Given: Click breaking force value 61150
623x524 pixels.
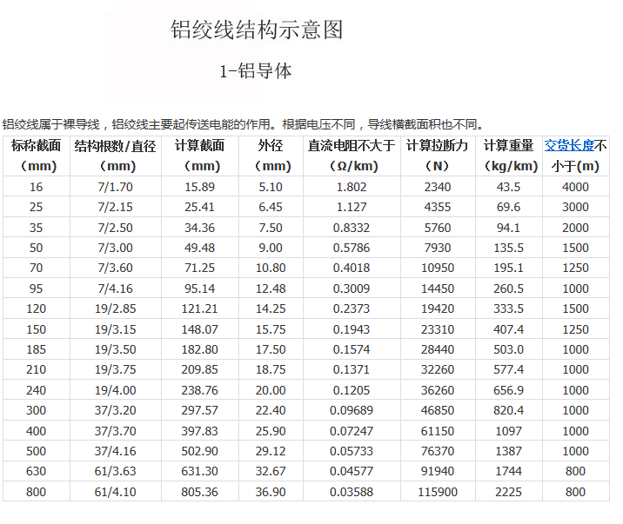Looking at the screenshot, I should (438, 431).
